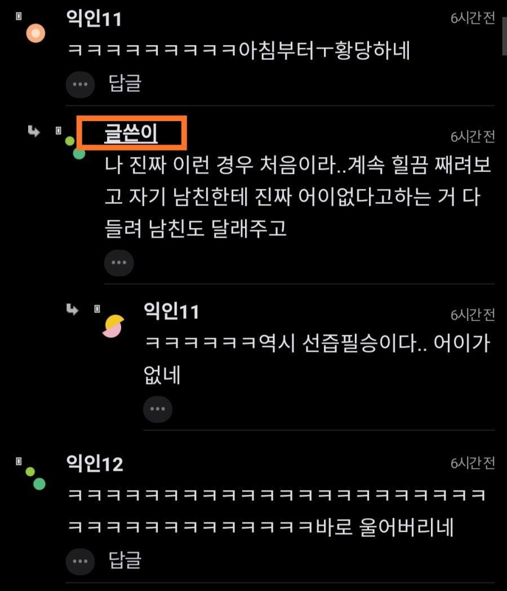The height and width of the screenshot is (591, 507).
Task: Click the small marker icon beside top 익인11
Action: [x=19, y=16]
